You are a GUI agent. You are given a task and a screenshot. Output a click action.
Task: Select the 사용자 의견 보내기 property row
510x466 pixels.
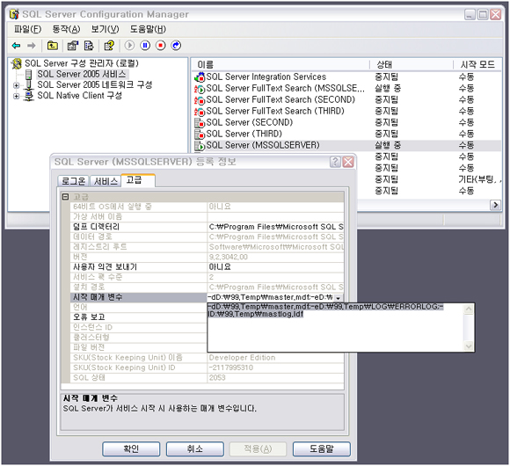[x=207, y=267]
